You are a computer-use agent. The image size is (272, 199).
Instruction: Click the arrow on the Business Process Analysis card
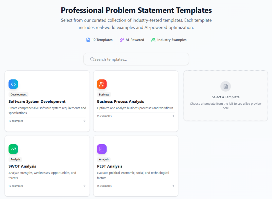[173, 116]
